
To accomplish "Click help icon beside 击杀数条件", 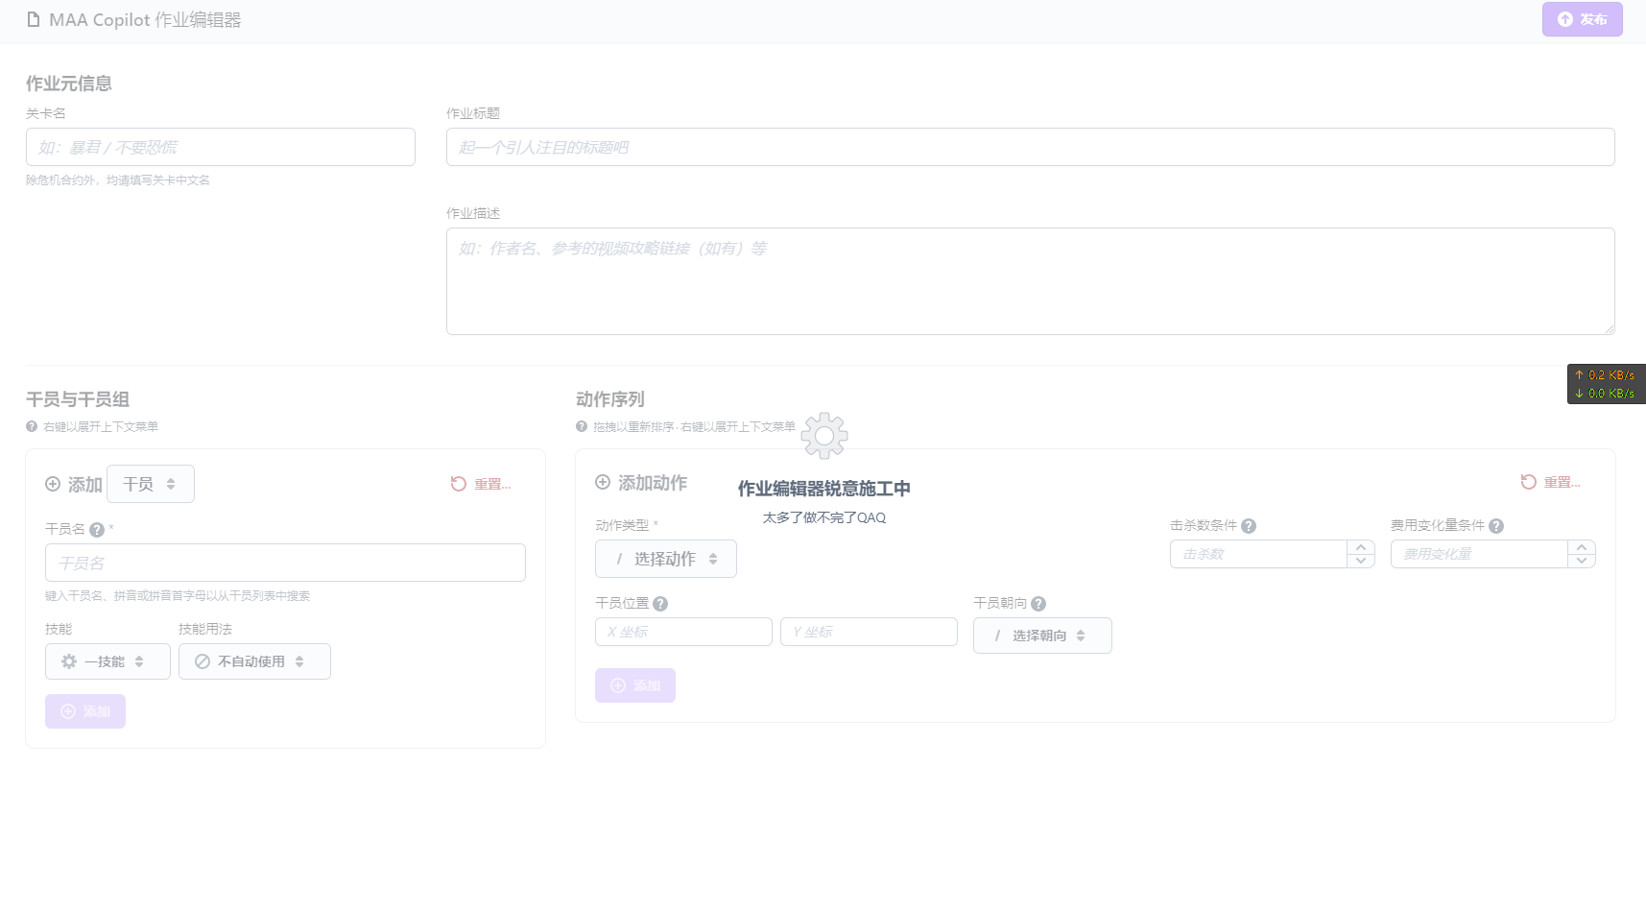I will tap(1249, 526).
